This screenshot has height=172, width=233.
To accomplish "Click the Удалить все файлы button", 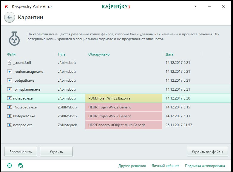I will [207, 152].
